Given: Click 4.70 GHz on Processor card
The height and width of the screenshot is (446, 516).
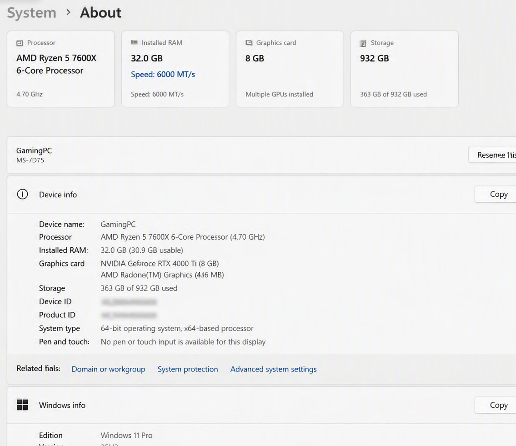Looking at the screenshot, I should click(30, 94).
